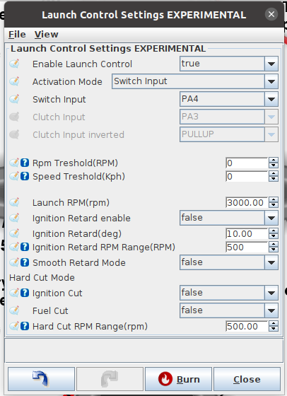Click the note icon beside Launch RPM
Viewport: 287px width, 396px height.
(x=14, y=202)
